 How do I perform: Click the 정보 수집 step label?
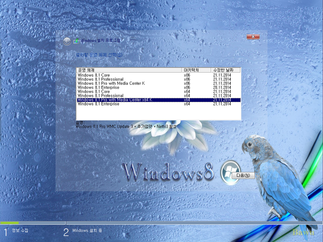pos(20,230)
